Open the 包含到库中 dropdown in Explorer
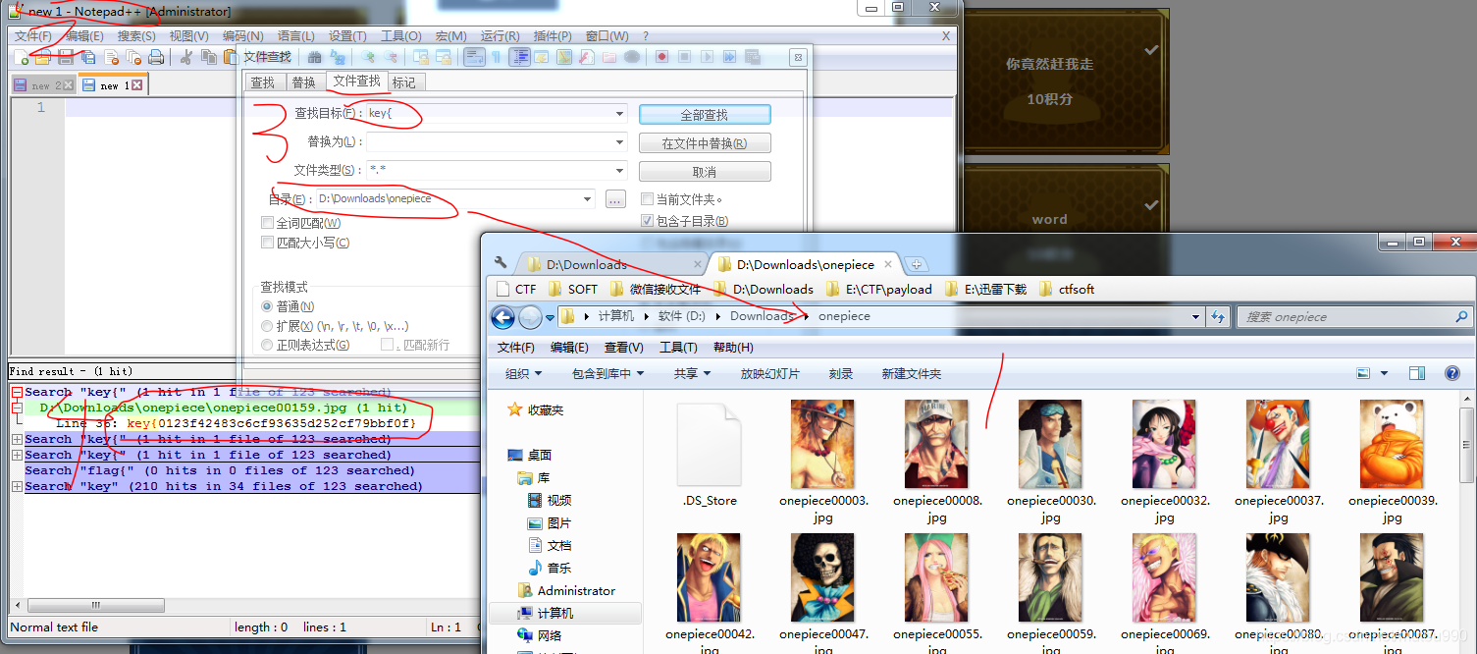The height and width of the screenshot is (654, 1477). [x=607, y=373]
